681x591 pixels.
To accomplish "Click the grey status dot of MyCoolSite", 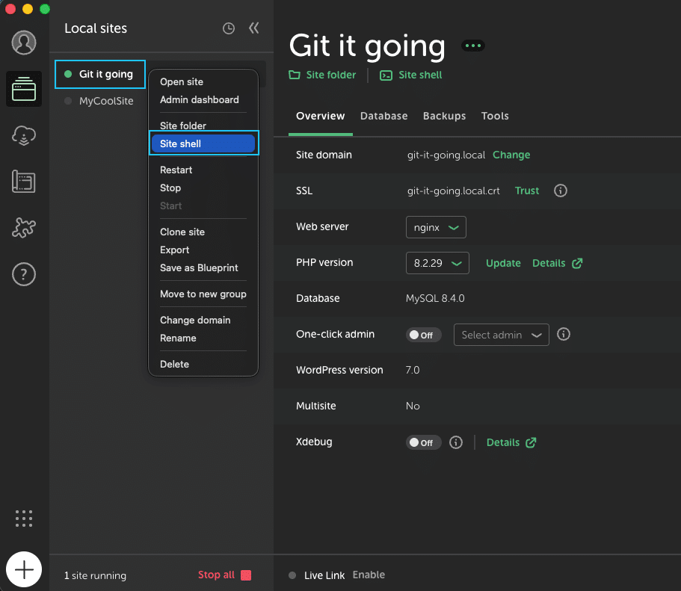I will coord(68,101).
